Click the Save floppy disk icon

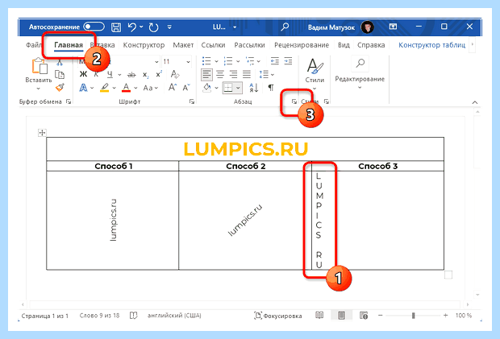[116, 27]
